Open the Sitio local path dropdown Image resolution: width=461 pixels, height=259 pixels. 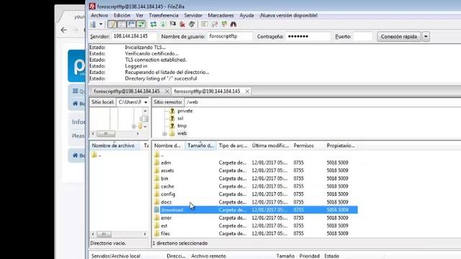[146, 102]
